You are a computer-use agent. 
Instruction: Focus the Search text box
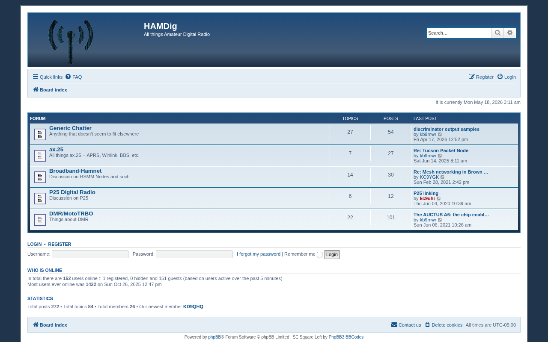pyautogui.click(x=459, y=33)
